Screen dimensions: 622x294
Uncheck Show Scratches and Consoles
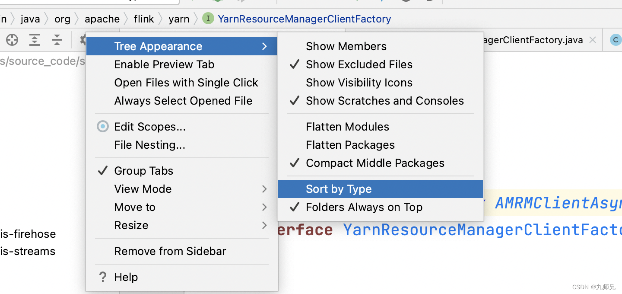(x=384, y=101)
